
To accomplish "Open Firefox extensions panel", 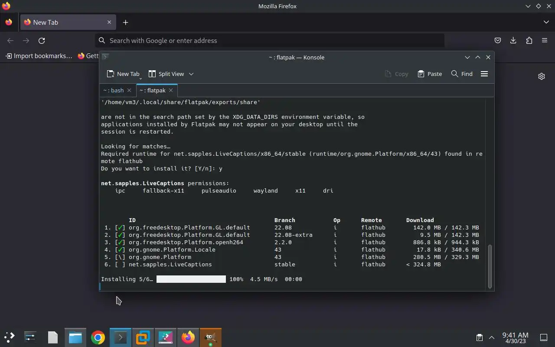I will tap(529, 40).
